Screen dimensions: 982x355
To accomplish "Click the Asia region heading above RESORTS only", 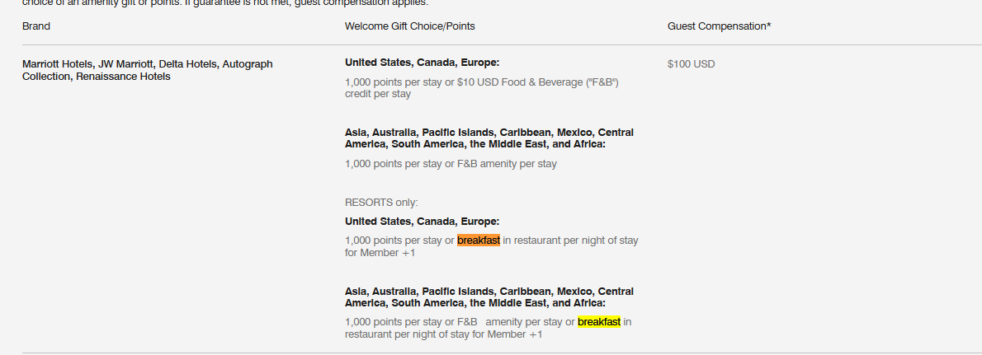I will coord(489,138).
